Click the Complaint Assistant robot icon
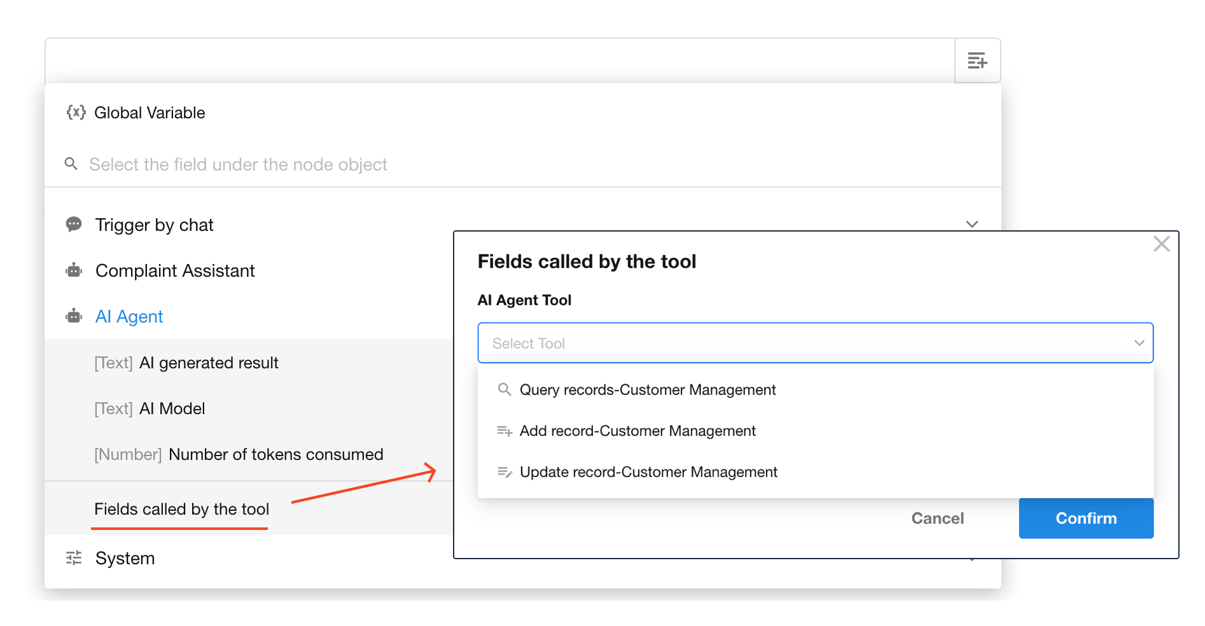 [74, 270]
